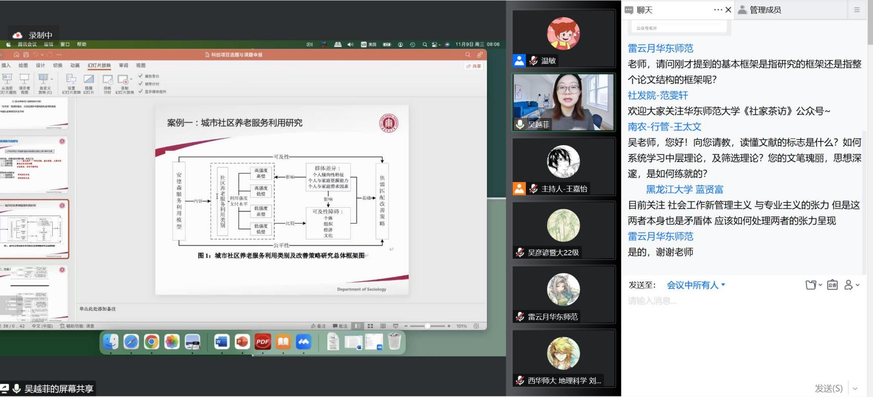Uncheck the 播放旁白 checkbox

coord(140,76)
